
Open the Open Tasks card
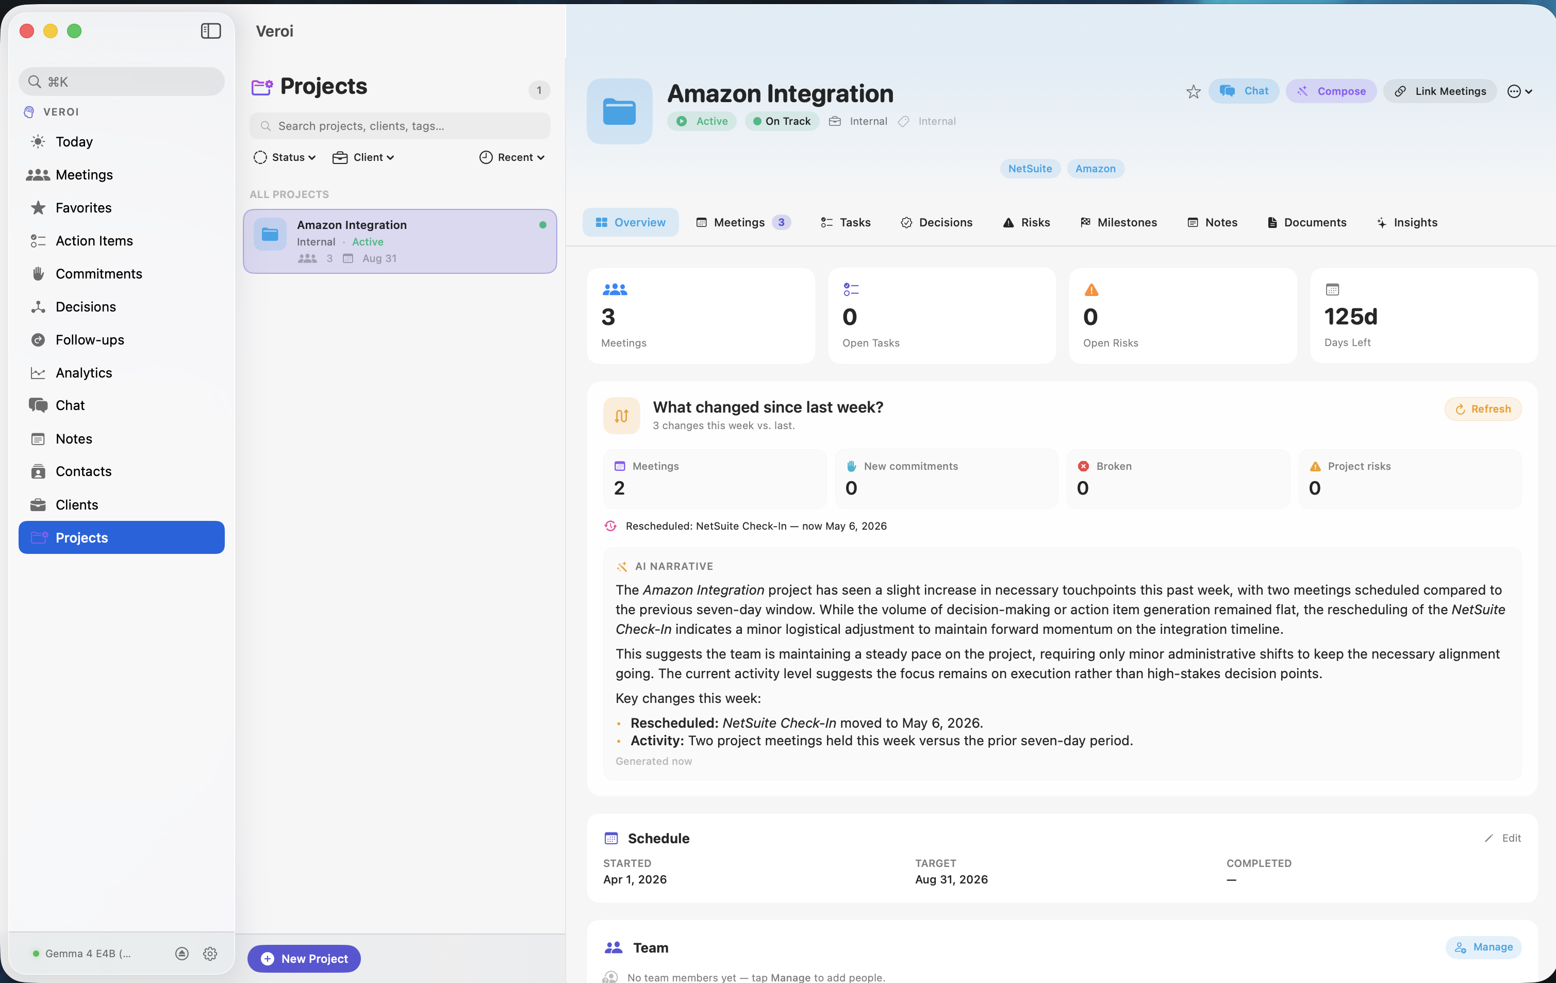tap(942, 316)
